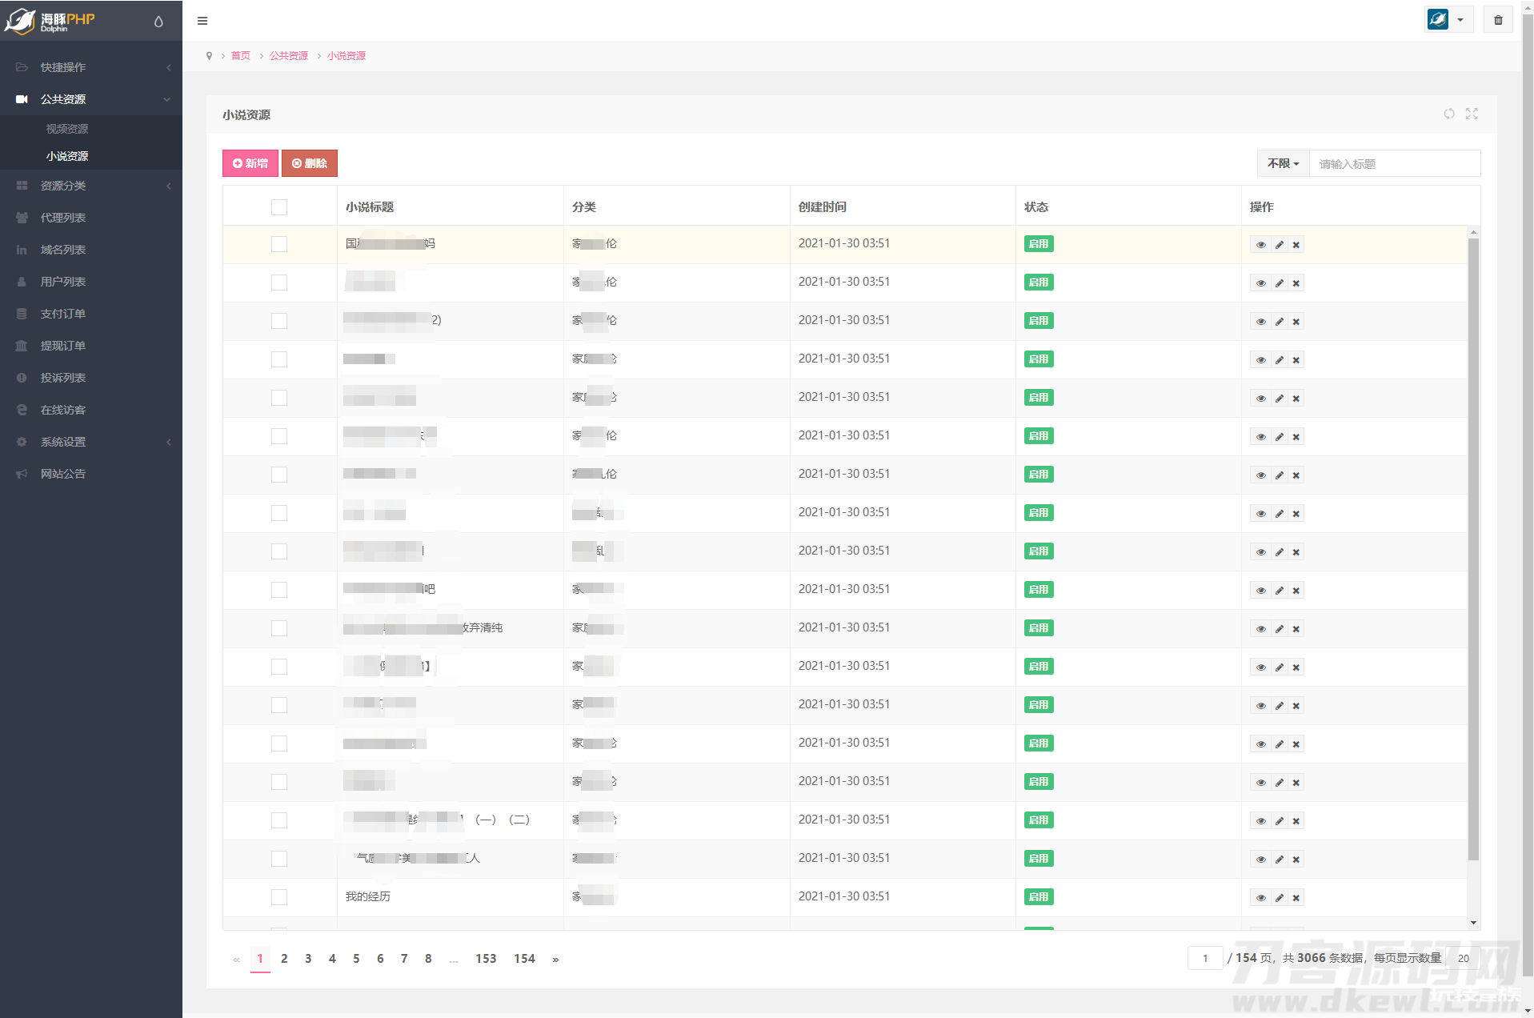The height and width of the screenshot is (1018, 1534).
Task: Refresh the 小说资源 panel
Action: tap(1449, 114)
